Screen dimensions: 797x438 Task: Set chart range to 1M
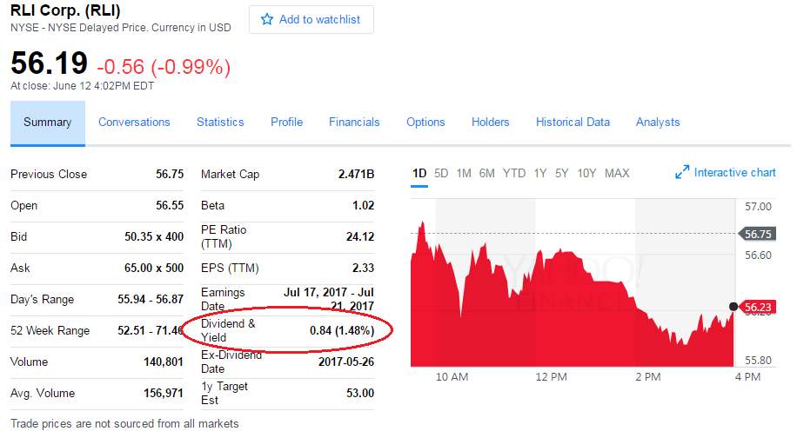464,173
